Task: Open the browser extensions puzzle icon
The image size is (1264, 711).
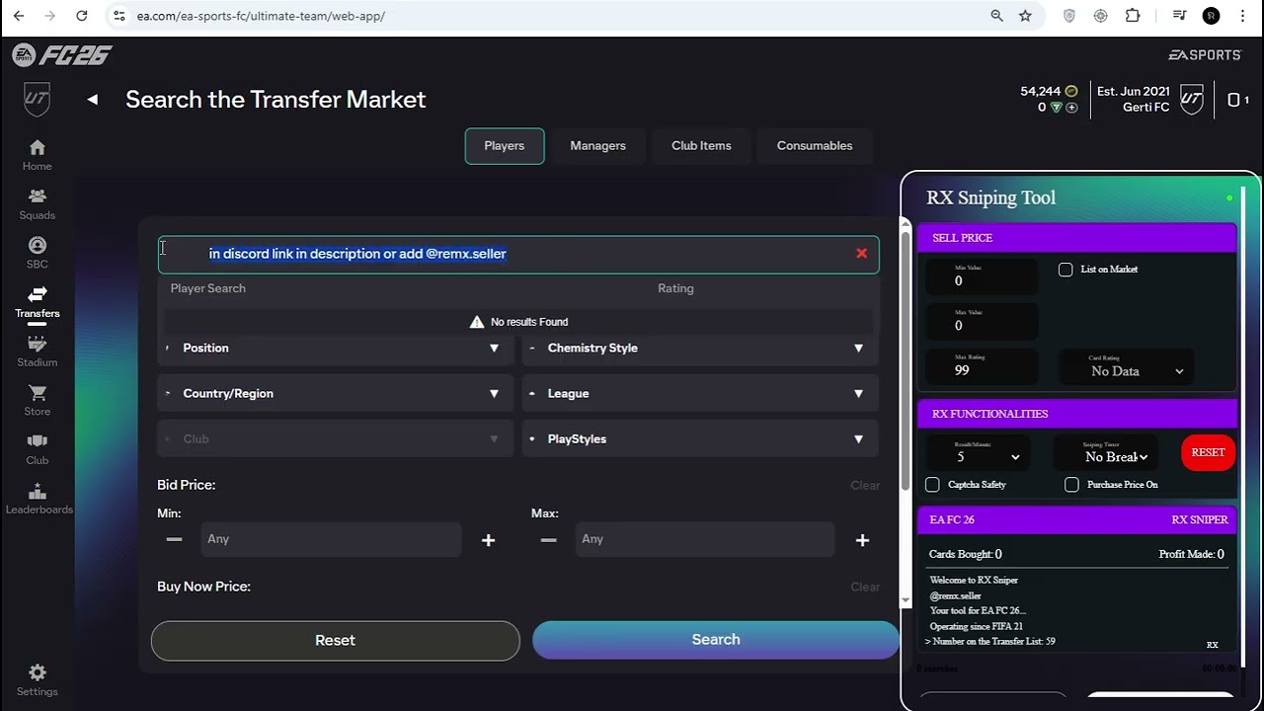Action: coord(1133,16)
